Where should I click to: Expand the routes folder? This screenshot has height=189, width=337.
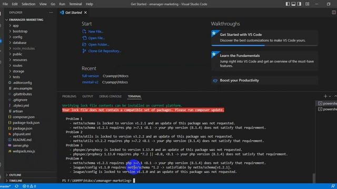(17, 66)
